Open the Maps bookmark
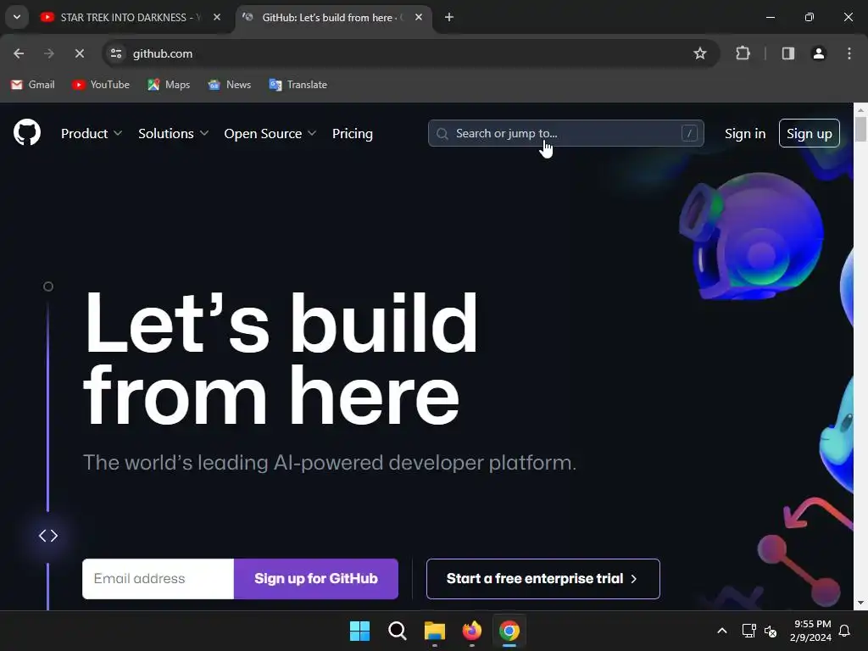Viewport: 868px width, 651px height. click(x=169, y=85)
